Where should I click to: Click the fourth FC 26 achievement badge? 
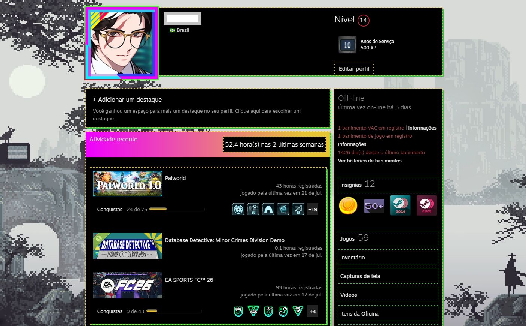(283, 311)
